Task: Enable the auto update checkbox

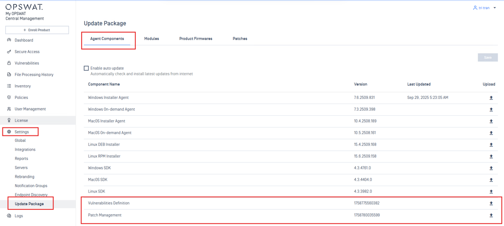Action: pos(86,68)
